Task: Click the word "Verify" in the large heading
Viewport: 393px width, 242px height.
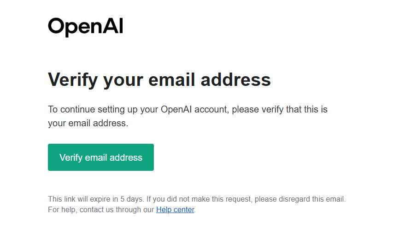Action: point(73,80)
